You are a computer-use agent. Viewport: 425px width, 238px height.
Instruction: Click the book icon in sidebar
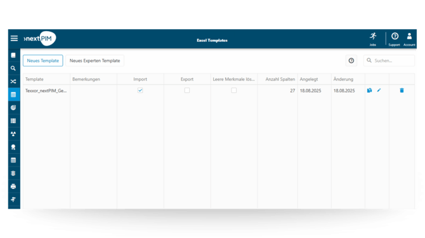point(13,55)
